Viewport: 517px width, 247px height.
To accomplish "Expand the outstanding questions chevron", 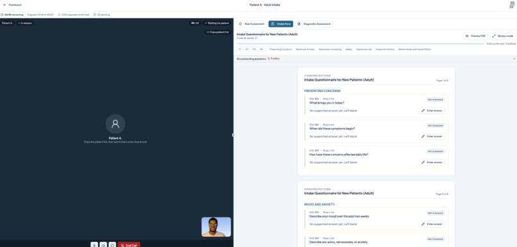I will coord(514,59).
